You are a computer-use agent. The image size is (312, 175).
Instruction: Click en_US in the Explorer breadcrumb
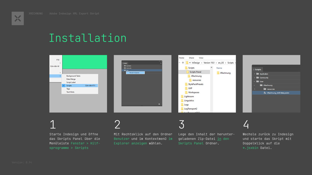coord(221,63)
